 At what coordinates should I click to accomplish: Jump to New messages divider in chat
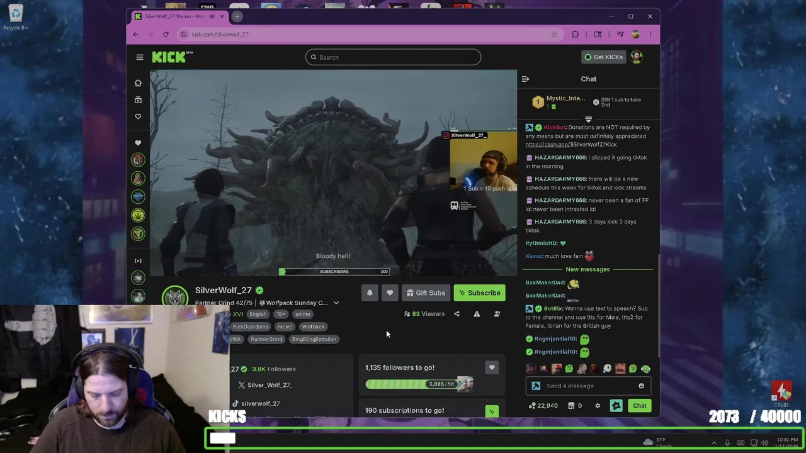[587, 269]
